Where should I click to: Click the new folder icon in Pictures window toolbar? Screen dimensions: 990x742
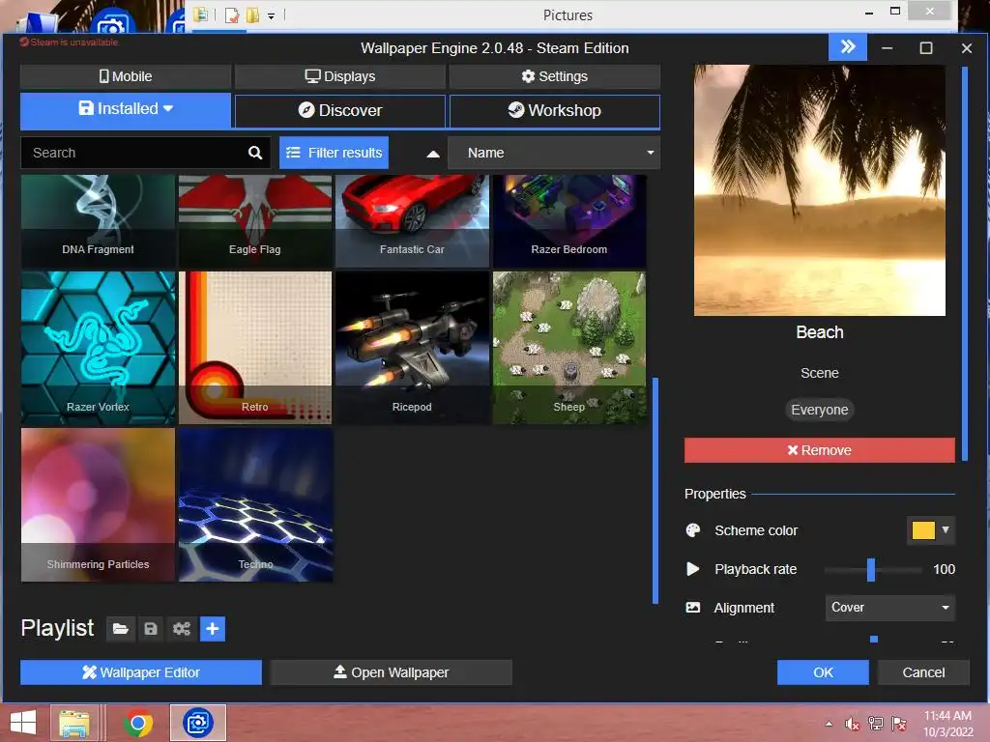tap(252, 15)
